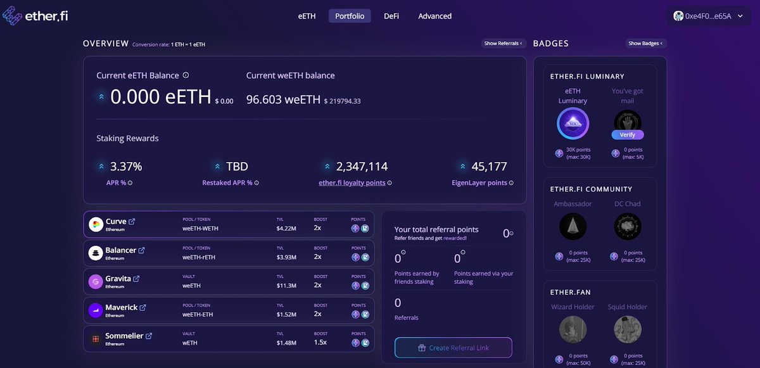Switch to the Portfolio tab
This screenshot has width=760, height=368.
point(350,16)
